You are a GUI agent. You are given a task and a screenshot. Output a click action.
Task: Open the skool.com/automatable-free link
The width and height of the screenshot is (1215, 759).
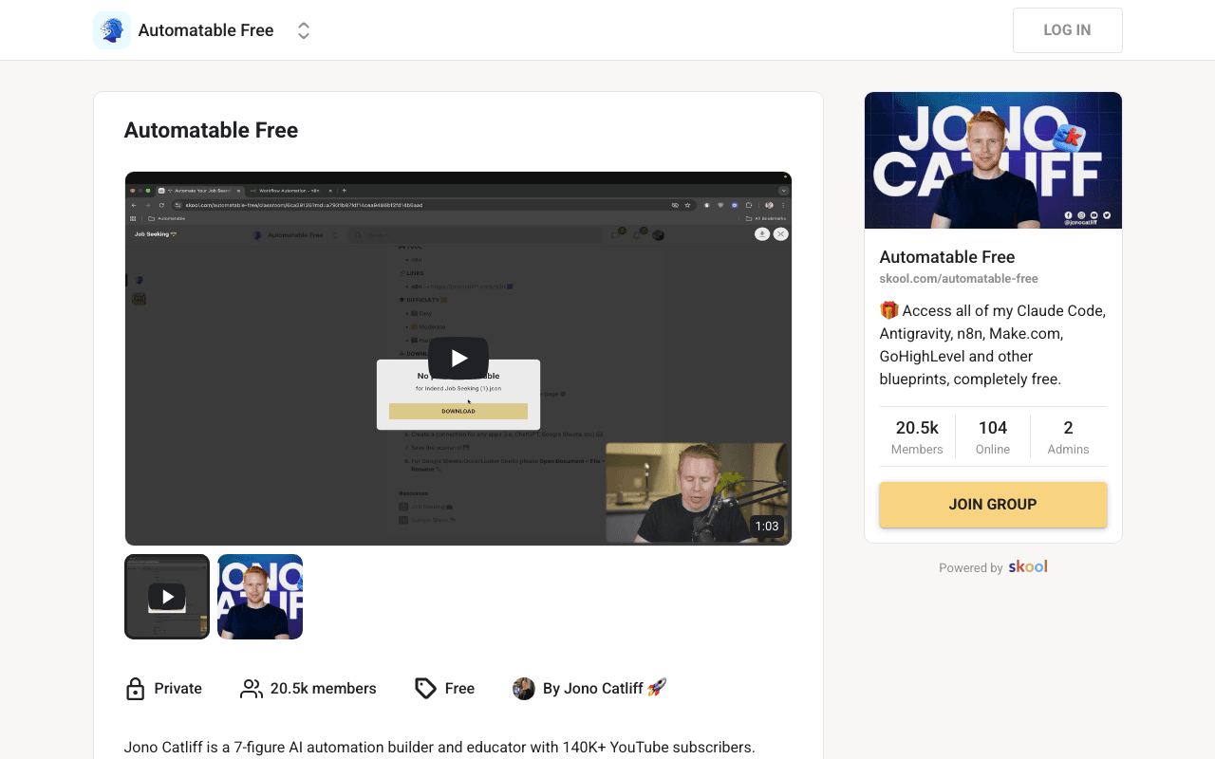959,279
